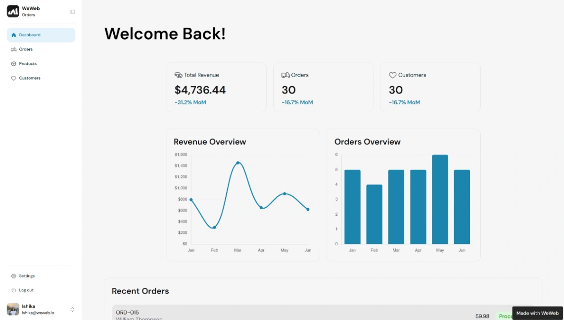The height and width of the screenshot is (320, 564).
Task: Expand the Ishika profile chevron menu
Action: 72,309
